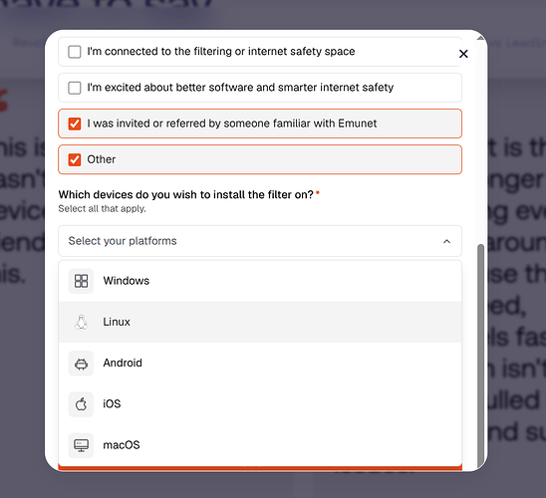
Task: Choose macOS from the dropdown list
Action: pyautogui.click(x=260, y=445)
